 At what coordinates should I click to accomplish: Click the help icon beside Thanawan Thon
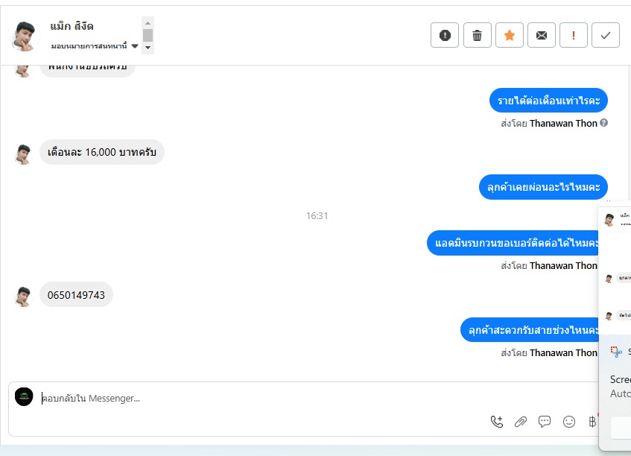pyautogui.click(x=603, y=123)
